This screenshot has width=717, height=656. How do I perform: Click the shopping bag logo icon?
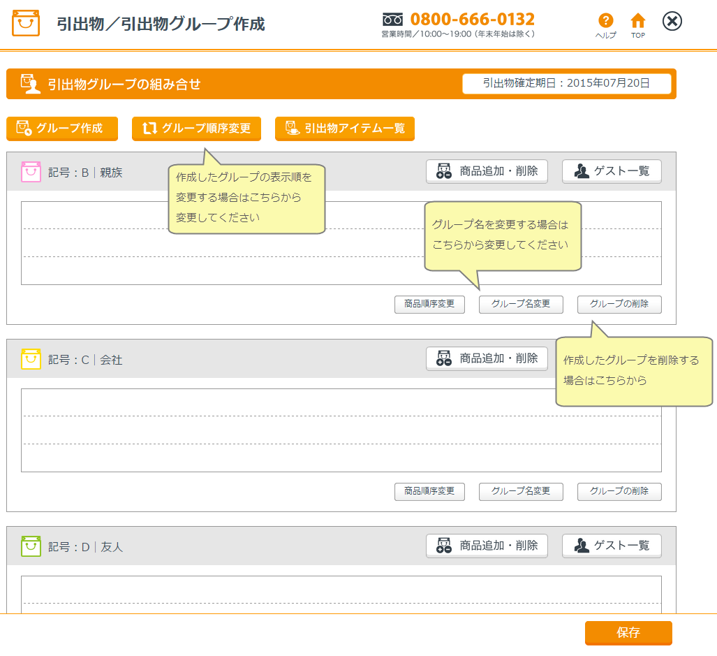coord(26,23)
